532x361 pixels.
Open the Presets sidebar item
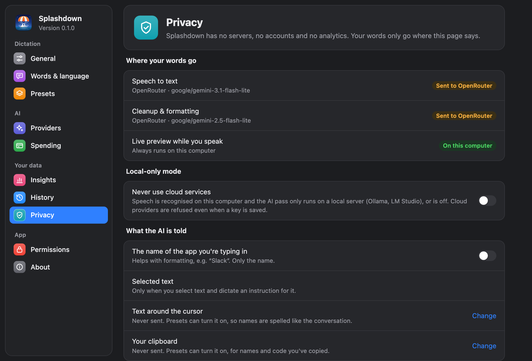[59, 94]
